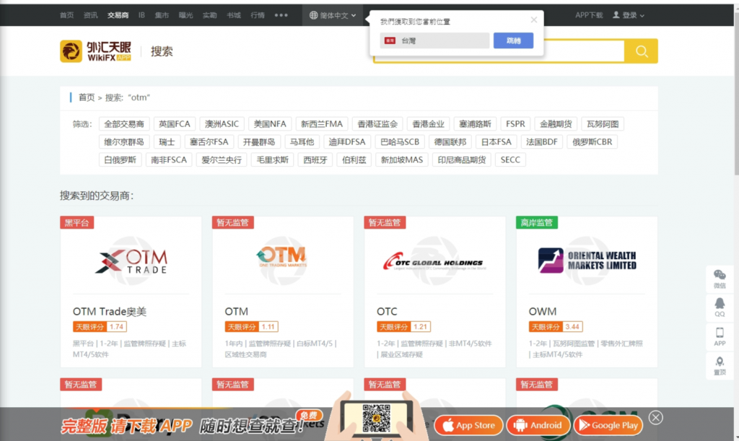The width and height of the screenshot is (739, 441).
Task: Click the WikiFX logo
Action: click(95, 51)
